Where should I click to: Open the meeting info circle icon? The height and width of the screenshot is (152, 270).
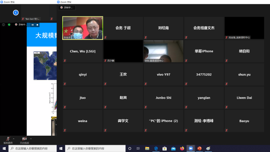(3, 25)
